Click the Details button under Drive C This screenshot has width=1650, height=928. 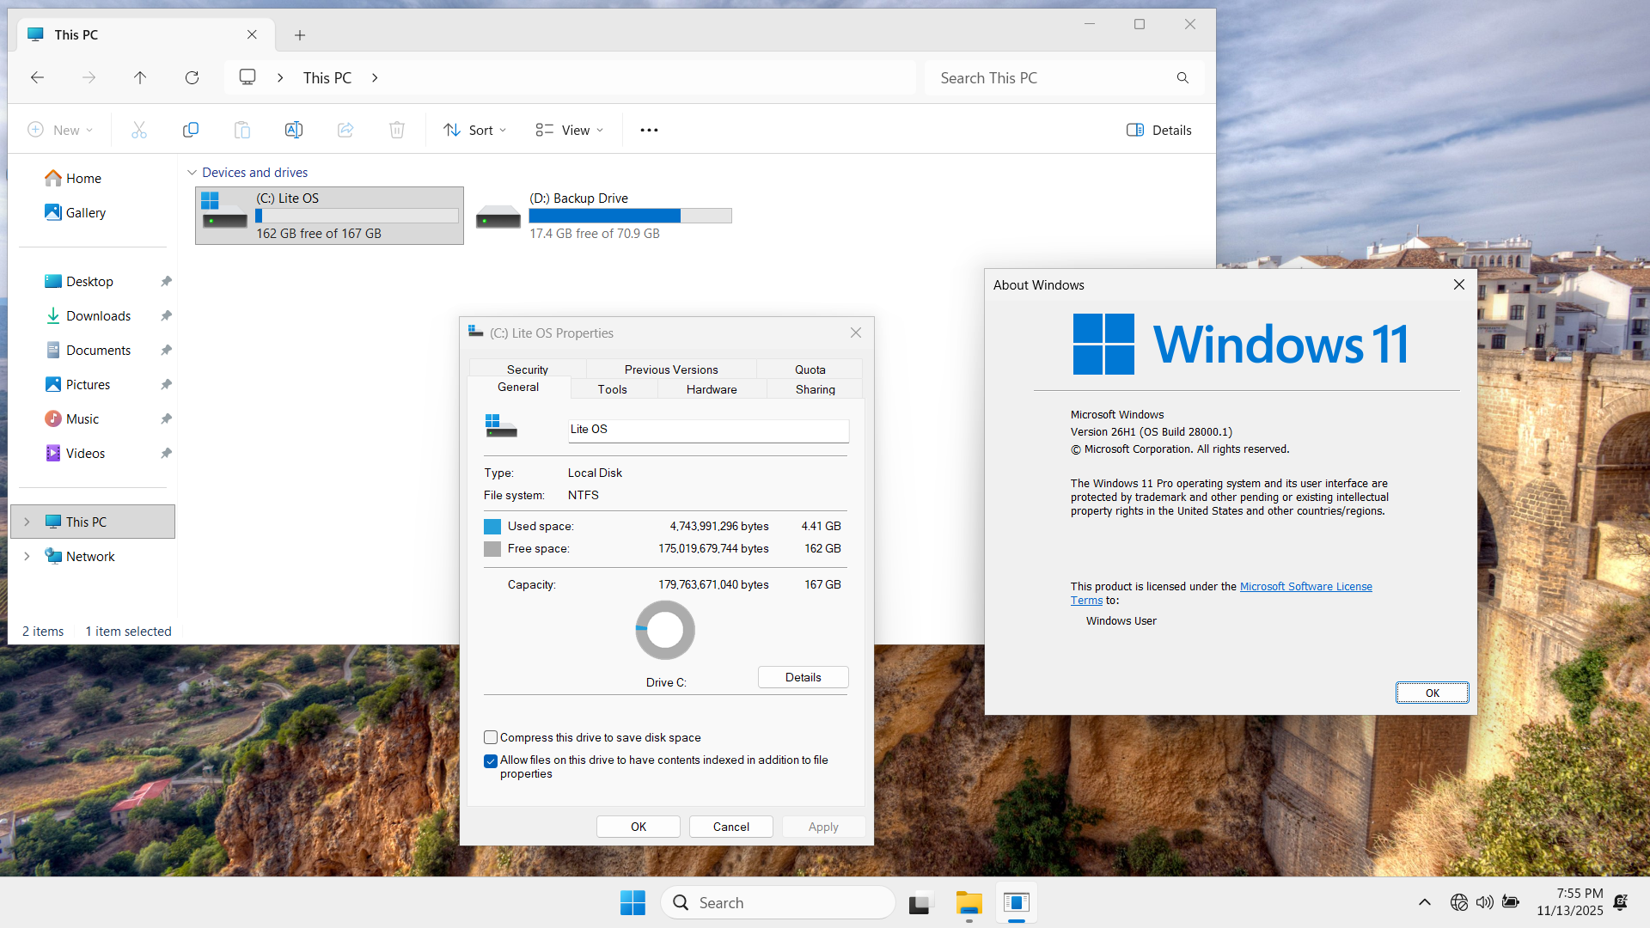[803, 677]
